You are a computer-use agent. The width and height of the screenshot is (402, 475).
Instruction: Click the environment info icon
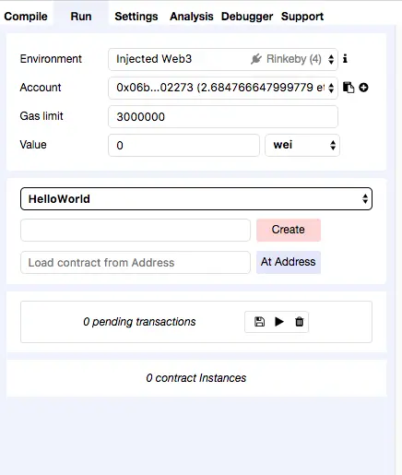(345, 58)
